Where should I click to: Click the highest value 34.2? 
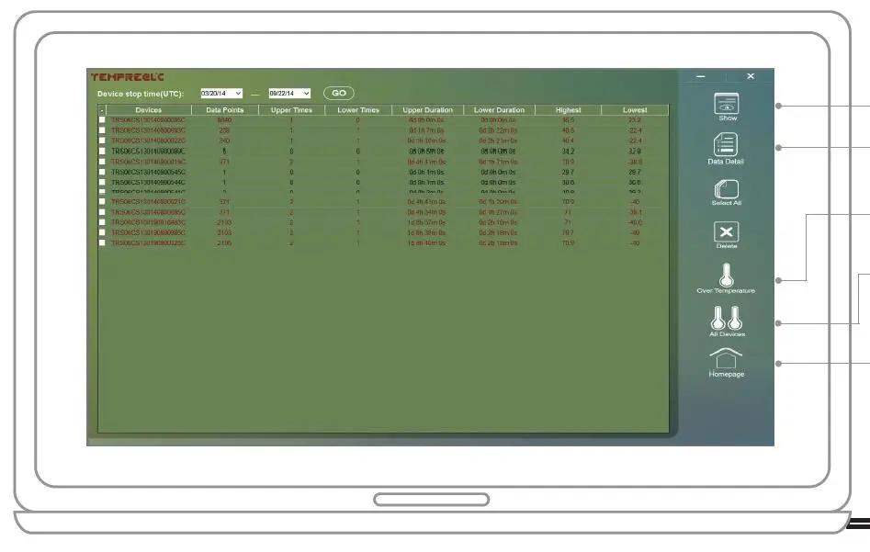(568, 151)
